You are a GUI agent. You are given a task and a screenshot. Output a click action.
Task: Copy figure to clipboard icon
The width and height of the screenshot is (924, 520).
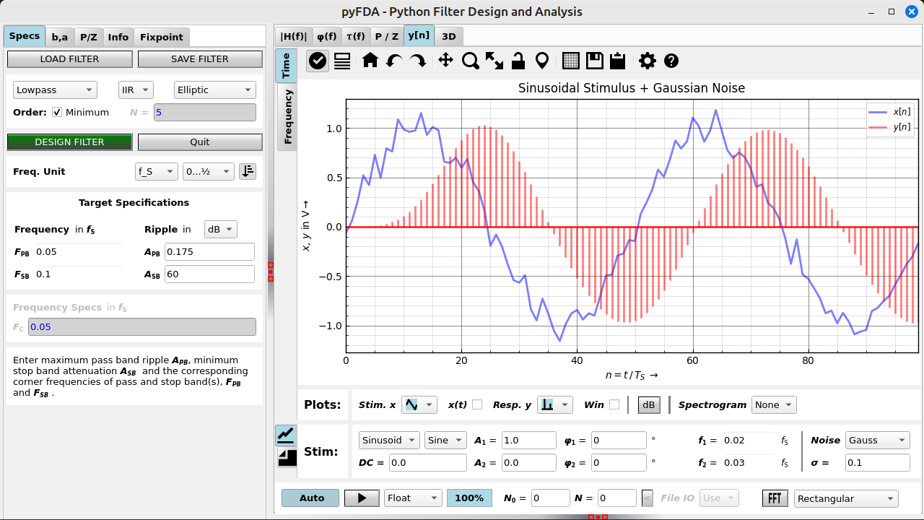point(617,61)
